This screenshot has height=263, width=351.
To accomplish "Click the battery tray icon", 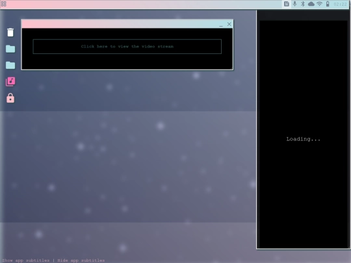I will point(328,4).
